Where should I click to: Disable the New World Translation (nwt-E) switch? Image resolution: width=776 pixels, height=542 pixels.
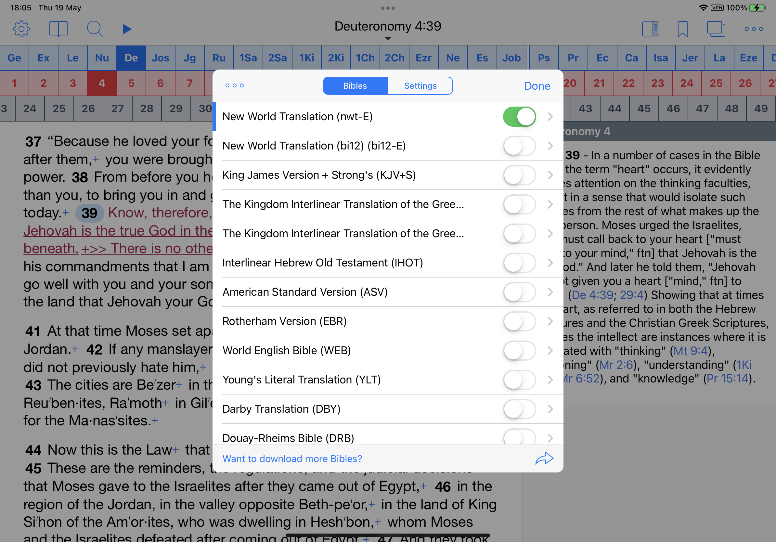tap(519, 117)
